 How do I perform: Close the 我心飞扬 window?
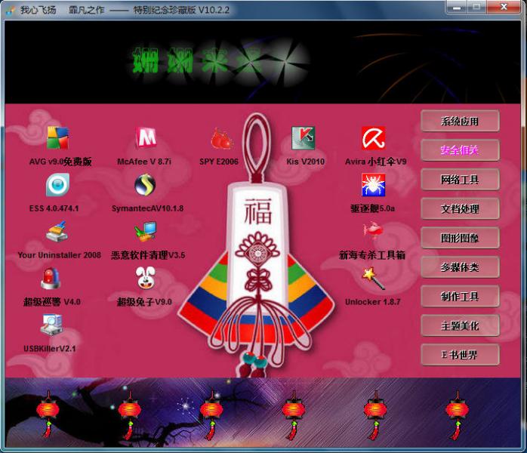[x=504, y=6]
